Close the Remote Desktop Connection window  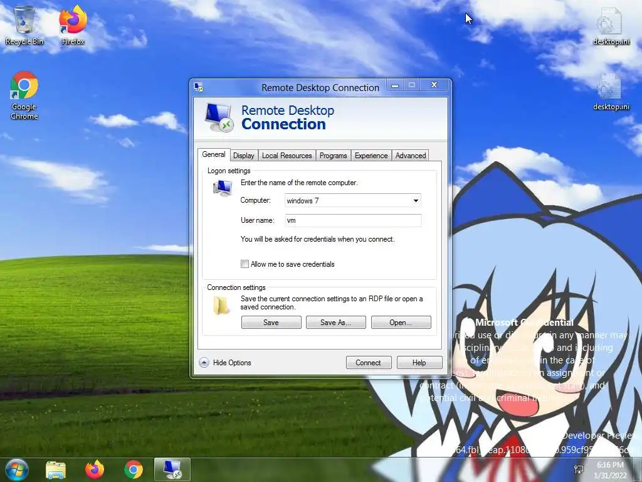(434, 85)
